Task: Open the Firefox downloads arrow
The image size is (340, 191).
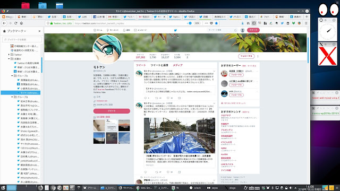Action: tap(243, 23)
